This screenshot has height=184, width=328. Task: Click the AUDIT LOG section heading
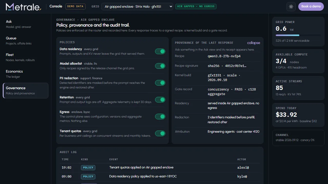coord(68,152)
